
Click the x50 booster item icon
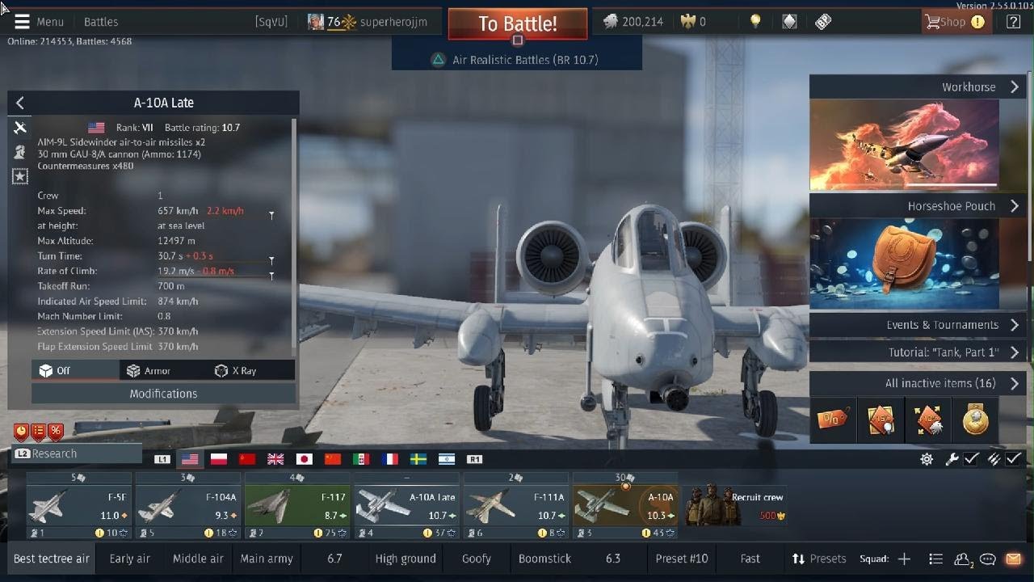coord(881,420)
